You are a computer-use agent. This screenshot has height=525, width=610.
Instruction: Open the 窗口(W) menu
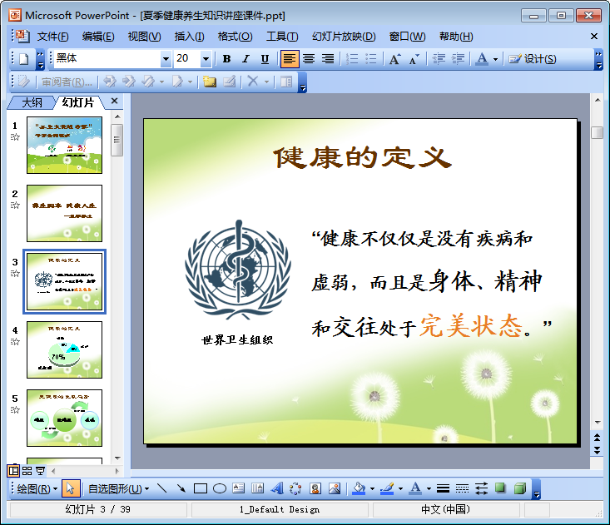point(407,37)
